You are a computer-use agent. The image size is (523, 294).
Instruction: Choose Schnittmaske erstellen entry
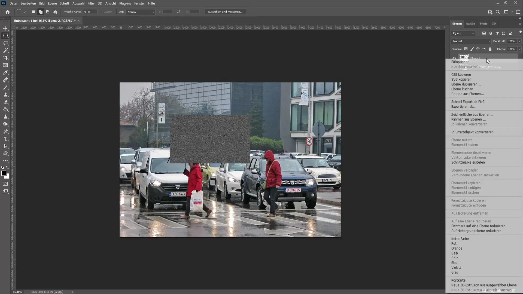468,162
